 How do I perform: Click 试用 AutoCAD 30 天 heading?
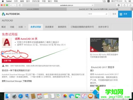pyautogui.click(x=26, y=39)
